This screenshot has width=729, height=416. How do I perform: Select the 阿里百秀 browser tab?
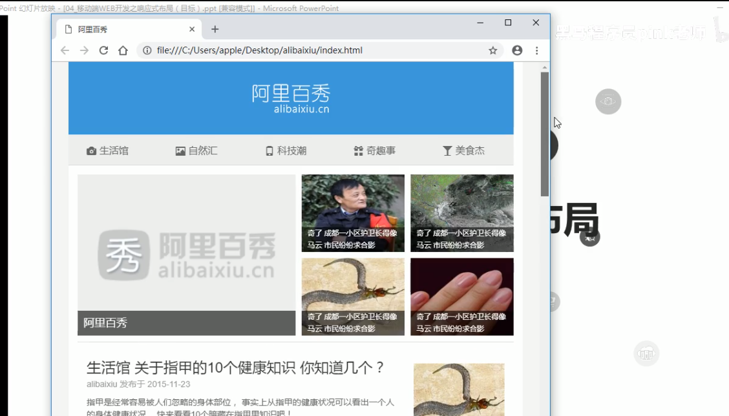pyautogui.click(x=129, y=29)
